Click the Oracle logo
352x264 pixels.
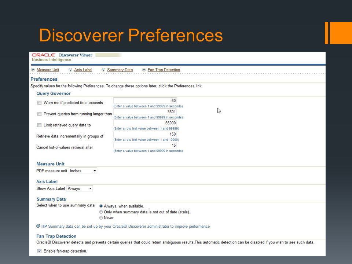44,55
